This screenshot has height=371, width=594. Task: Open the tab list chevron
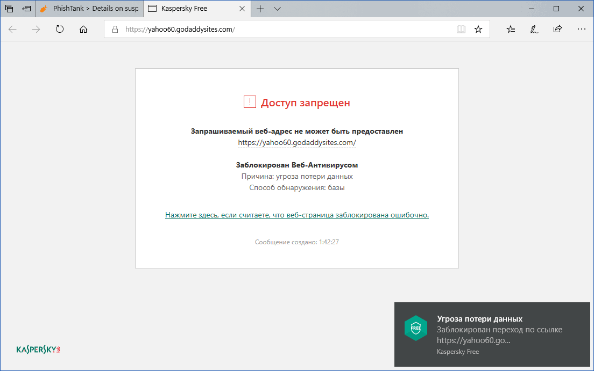click(x=277, y=9)
